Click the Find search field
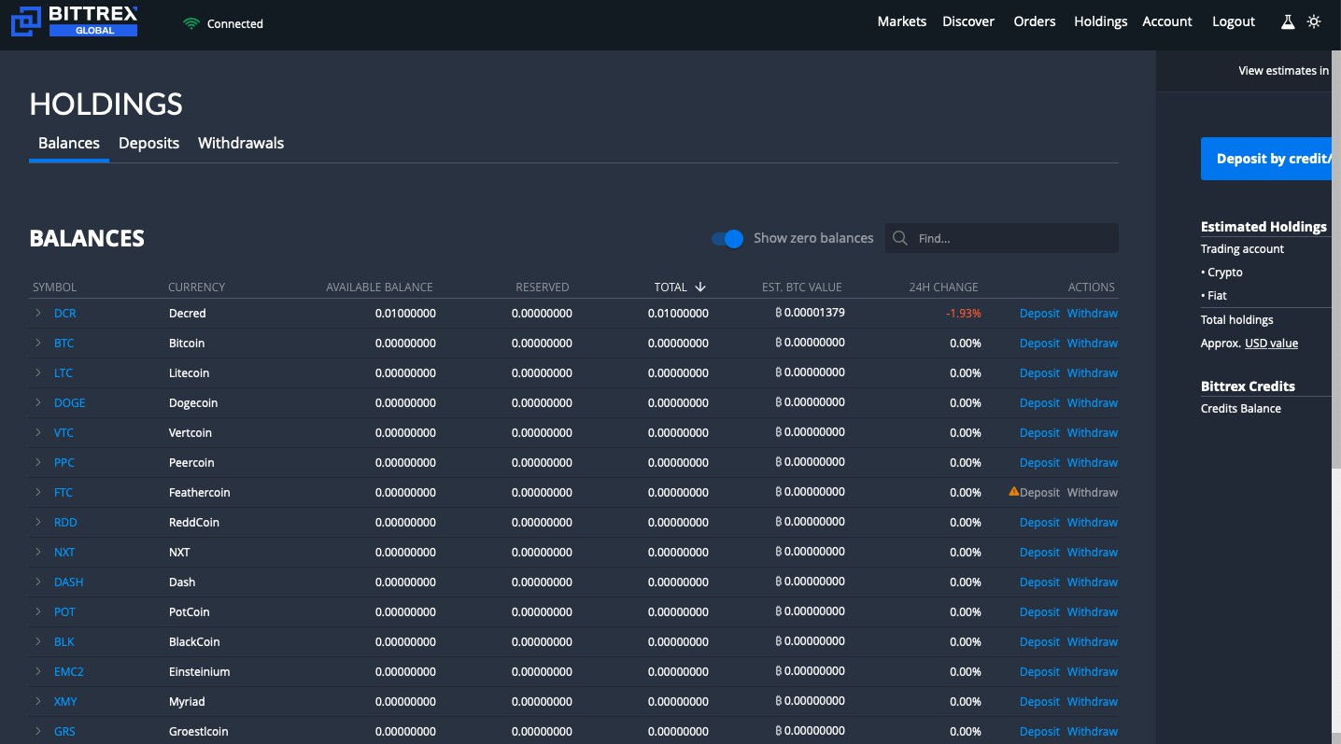 click(x=1001, y=238)
